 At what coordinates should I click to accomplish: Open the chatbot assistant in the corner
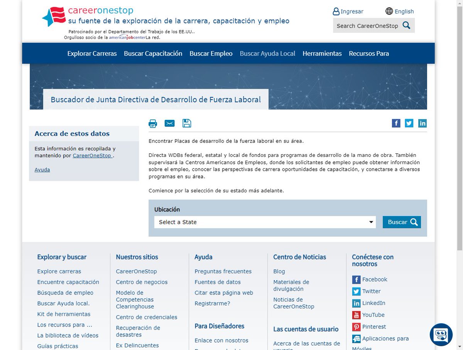(x=441, y=335)
